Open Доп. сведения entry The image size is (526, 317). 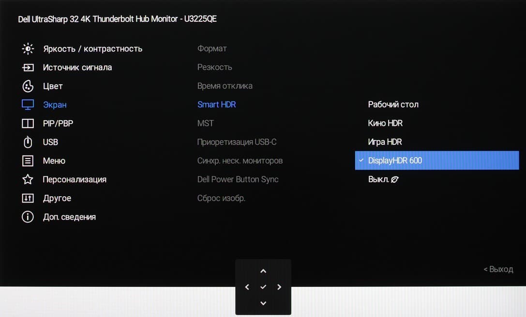(70, 217)
